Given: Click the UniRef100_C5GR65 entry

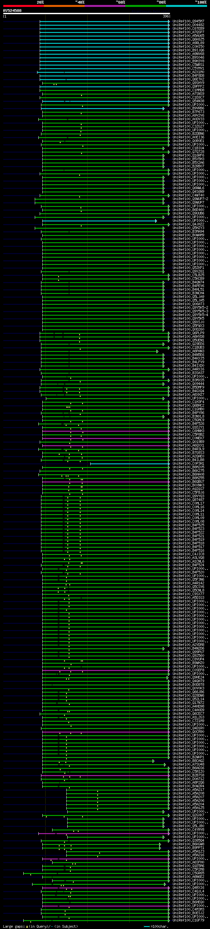Looking at the screenshot, I should 188,873.
